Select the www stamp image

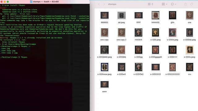click(x=105, y=84)
